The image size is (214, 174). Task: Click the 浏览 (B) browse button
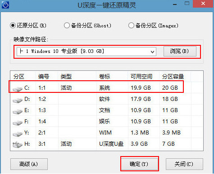coord(180,51)
